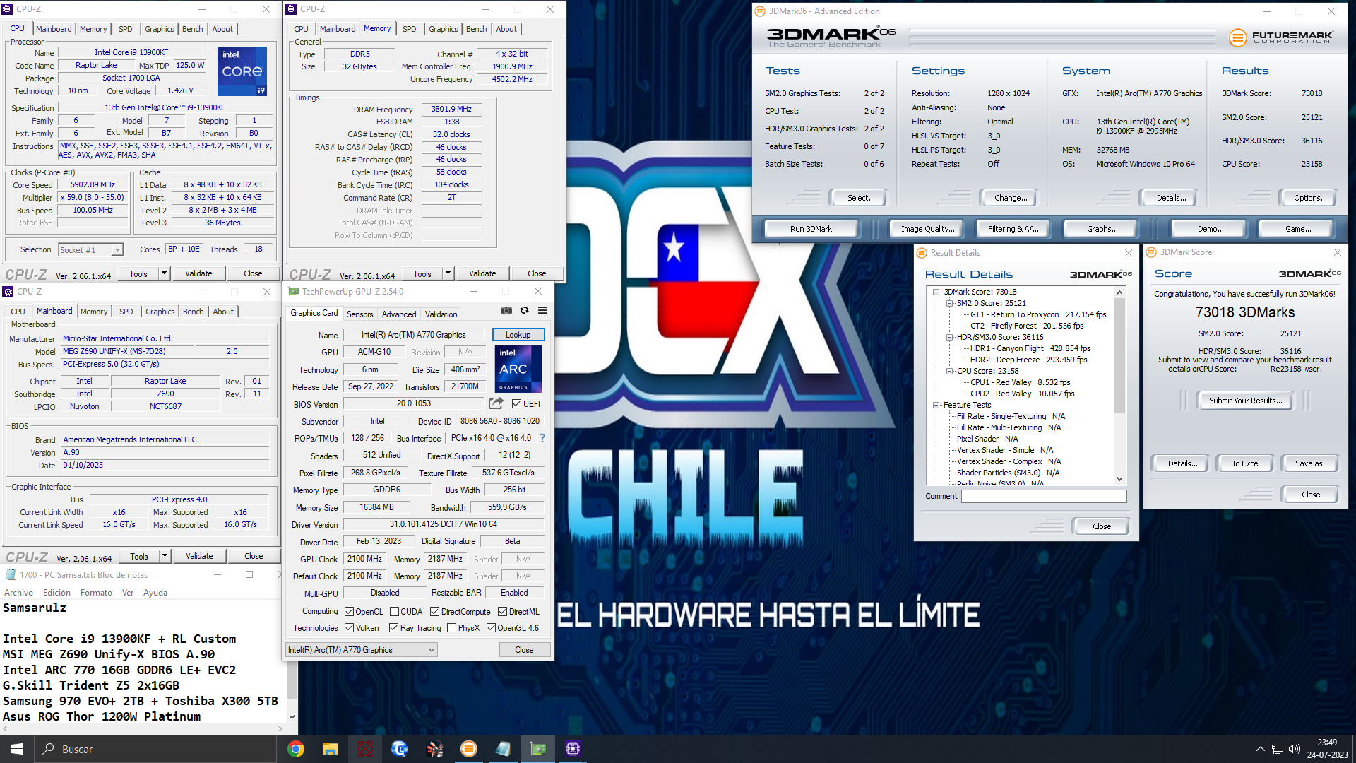Click the 3DMark Score window title icon
The height and width of the screenshot is (763, 1356).
pos(1151,252)
